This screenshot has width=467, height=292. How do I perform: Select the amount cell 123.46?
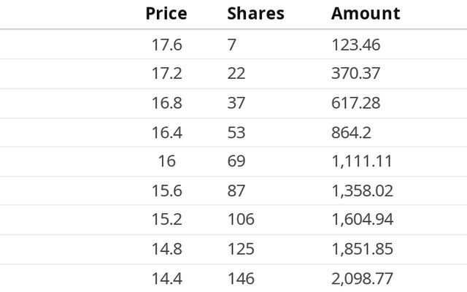click(355, 45)
